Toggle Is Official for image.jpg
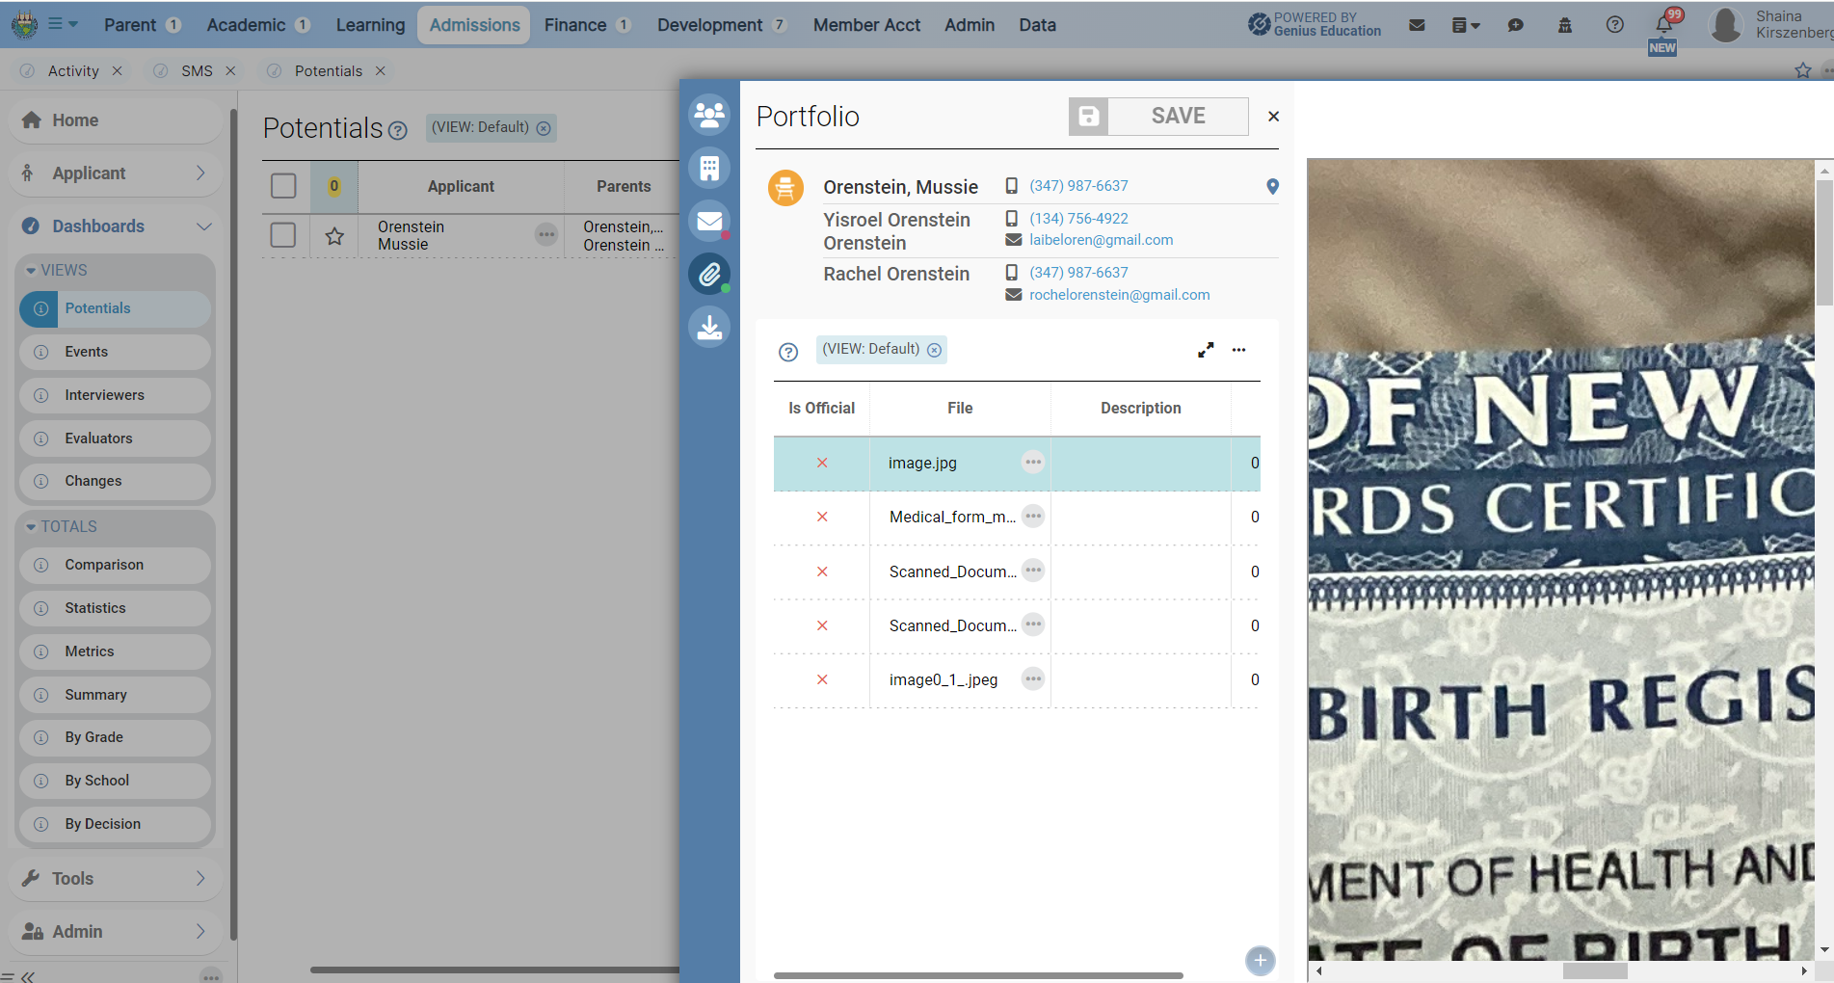The width and height of the screenshot is (1834, 983). pos(822,463)
